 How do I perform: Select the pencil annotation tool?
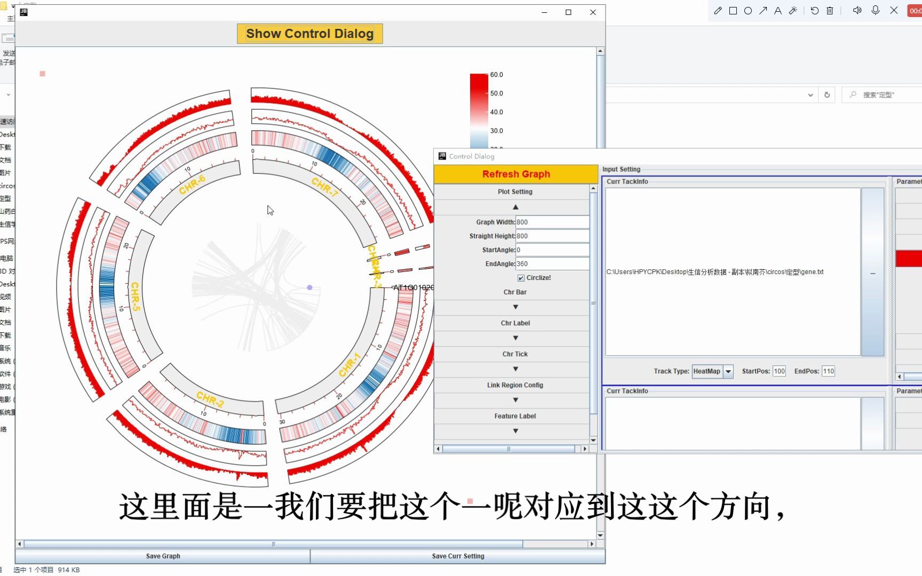(717, 11)
